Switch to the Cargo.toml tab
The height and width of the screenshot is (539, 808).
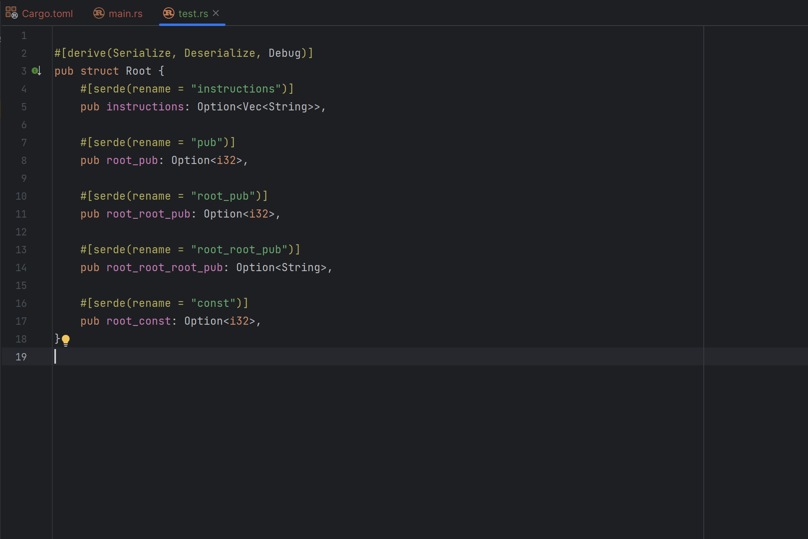[x=47, y=13]
